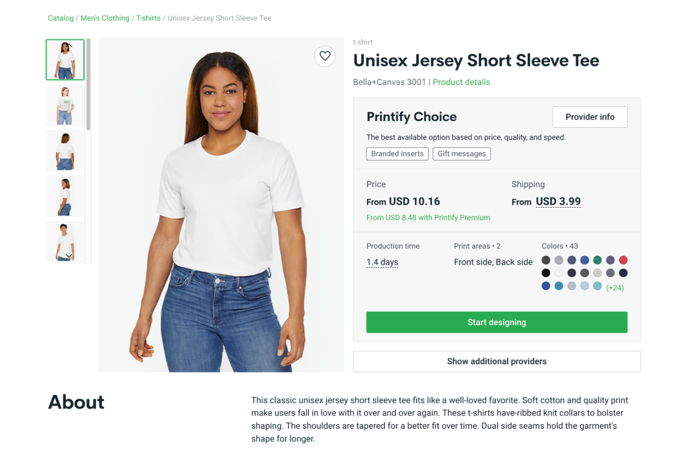692x455 pixels.
Task: Pick the purple color swatch
Action: pyautogui.click(x=610, y=260)
